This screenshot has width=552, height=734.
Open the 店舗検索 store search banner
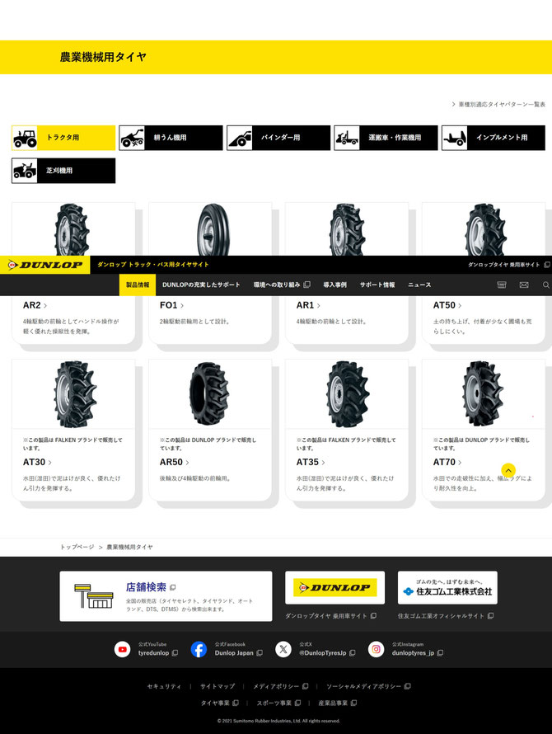tap(166, 596)
